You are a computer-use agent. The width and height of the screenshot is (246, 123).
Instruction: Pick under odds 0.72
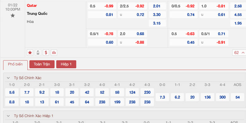coord(133,15)
